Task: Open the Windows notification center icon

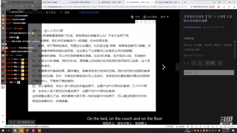Action: (233, 131)
